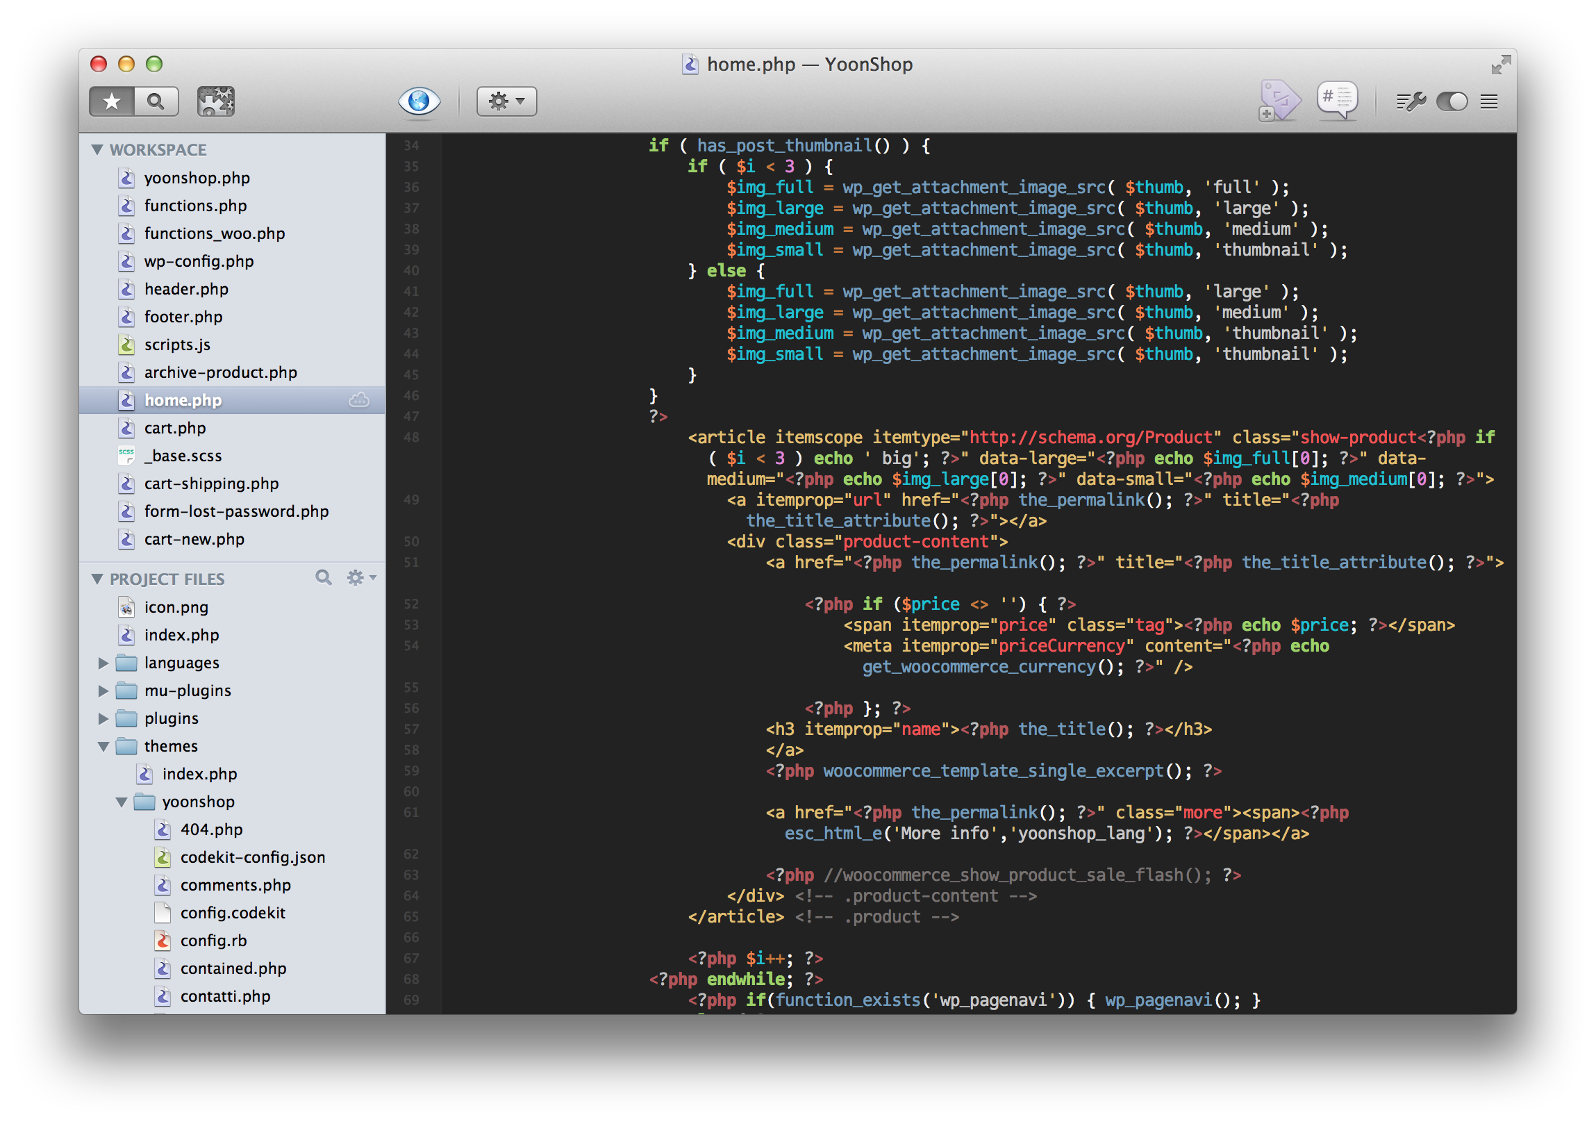This screenshot has width=1596, height=1124.
Task: Click the star favorites button in toolbar
Action: pos(111,102)
